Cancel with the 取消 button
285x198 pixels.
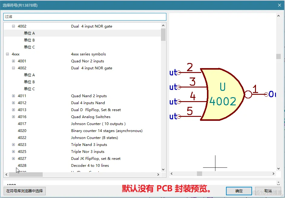[x=268, y=191]
